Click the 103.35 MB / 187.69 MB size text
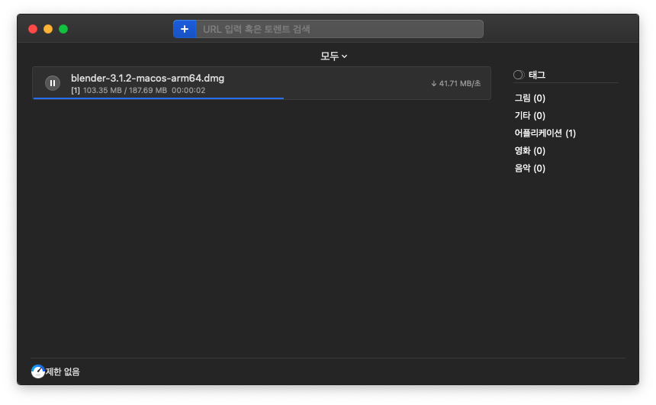656x405 pixels. 124,90
